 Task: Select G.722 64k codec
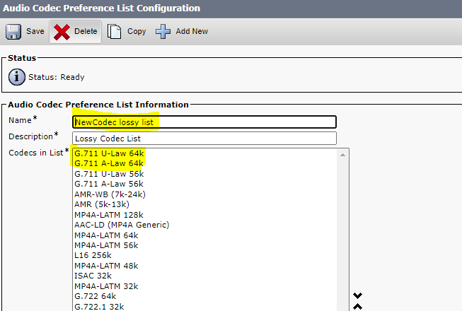click(x=96, y=296)
